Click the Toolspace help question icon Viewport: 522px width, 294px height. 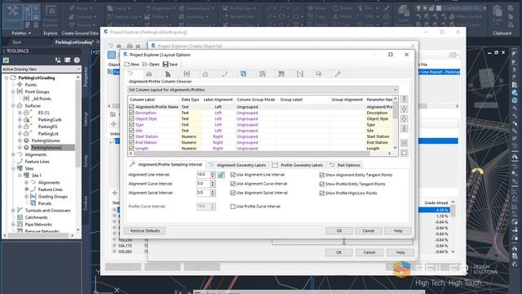point(77,60)
